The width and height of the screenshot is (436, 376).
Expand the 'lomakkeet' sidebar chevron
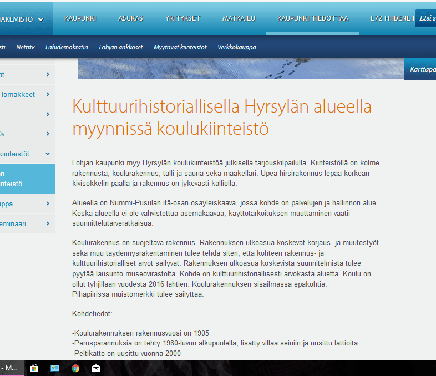click(48, 94)
